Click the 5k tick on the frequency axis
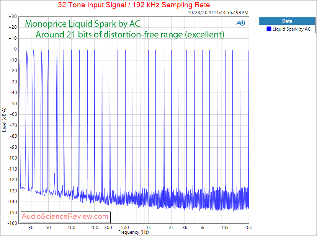This screenshot has height=236, width=317. [x=202, y=228]
